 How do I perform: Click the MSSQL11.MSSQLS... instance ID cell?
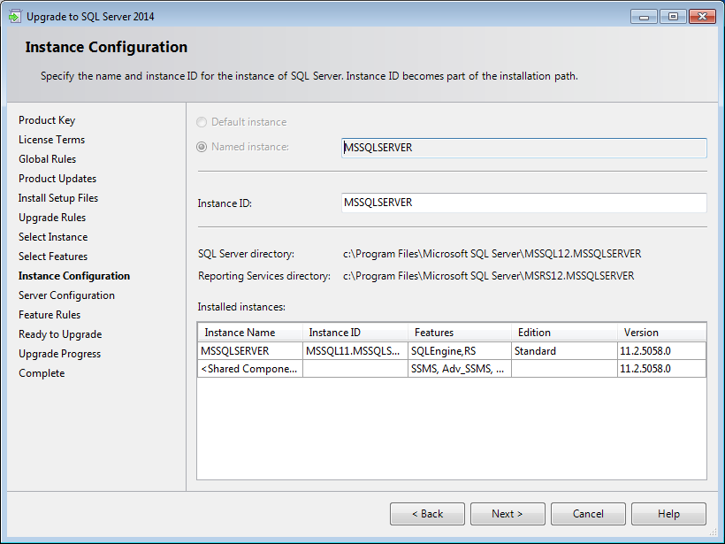355,350
